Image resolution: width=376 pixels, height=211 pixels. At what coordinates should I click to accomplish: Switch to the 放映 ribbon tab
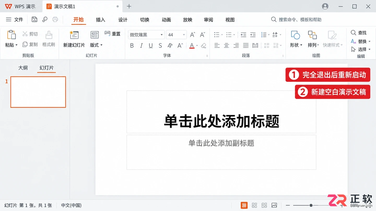(187, 20)
